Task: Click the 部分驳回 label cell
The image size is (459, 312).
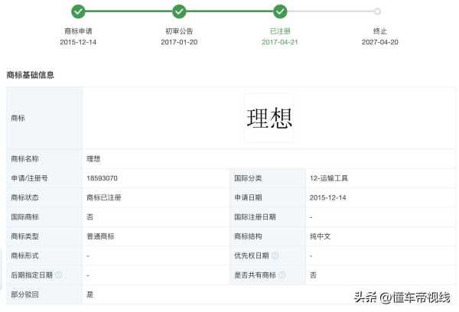Action: (44, 294)
